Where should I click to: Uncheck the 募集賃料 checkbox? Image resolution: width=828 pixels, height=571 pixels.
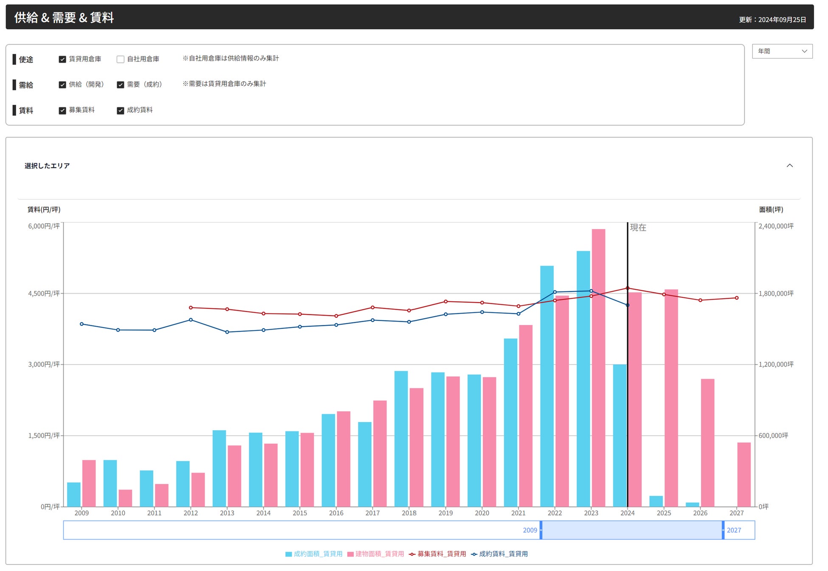coord(62,110)
